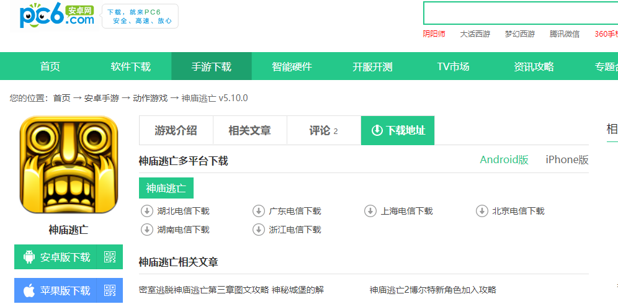Open article 神庙逃亡2博尔特新角色加入攻略
Viewport: 618px width, 304px height.
[x=432, y=290]
